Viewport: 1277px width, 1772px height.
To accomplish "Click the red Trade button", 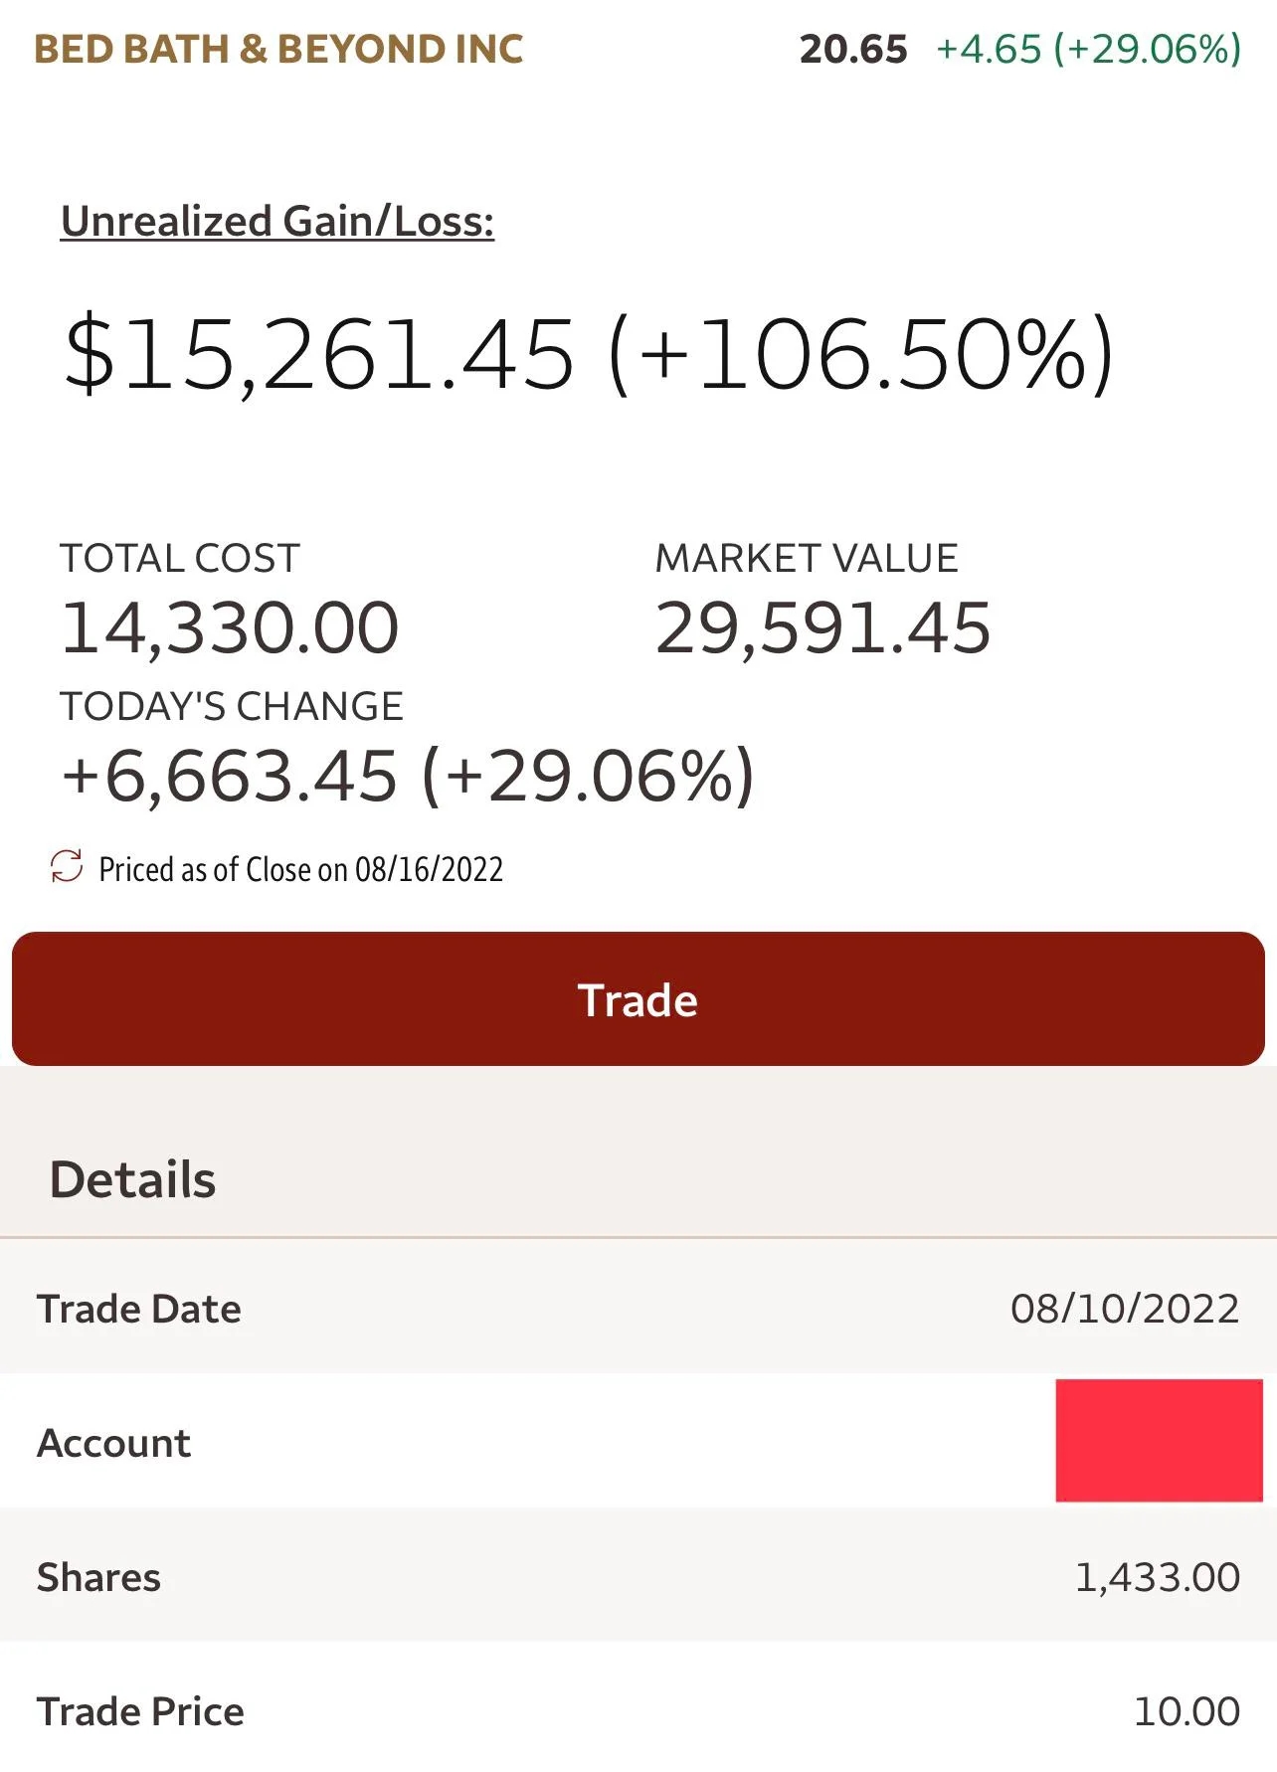I will [638, 998].
